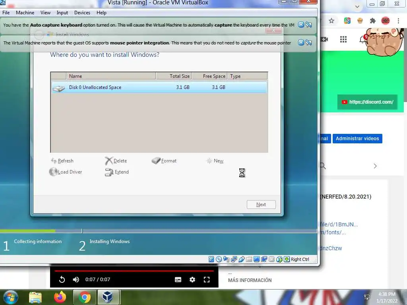Click Load Driver option
407x305 pixels.
tap(66, 172)
